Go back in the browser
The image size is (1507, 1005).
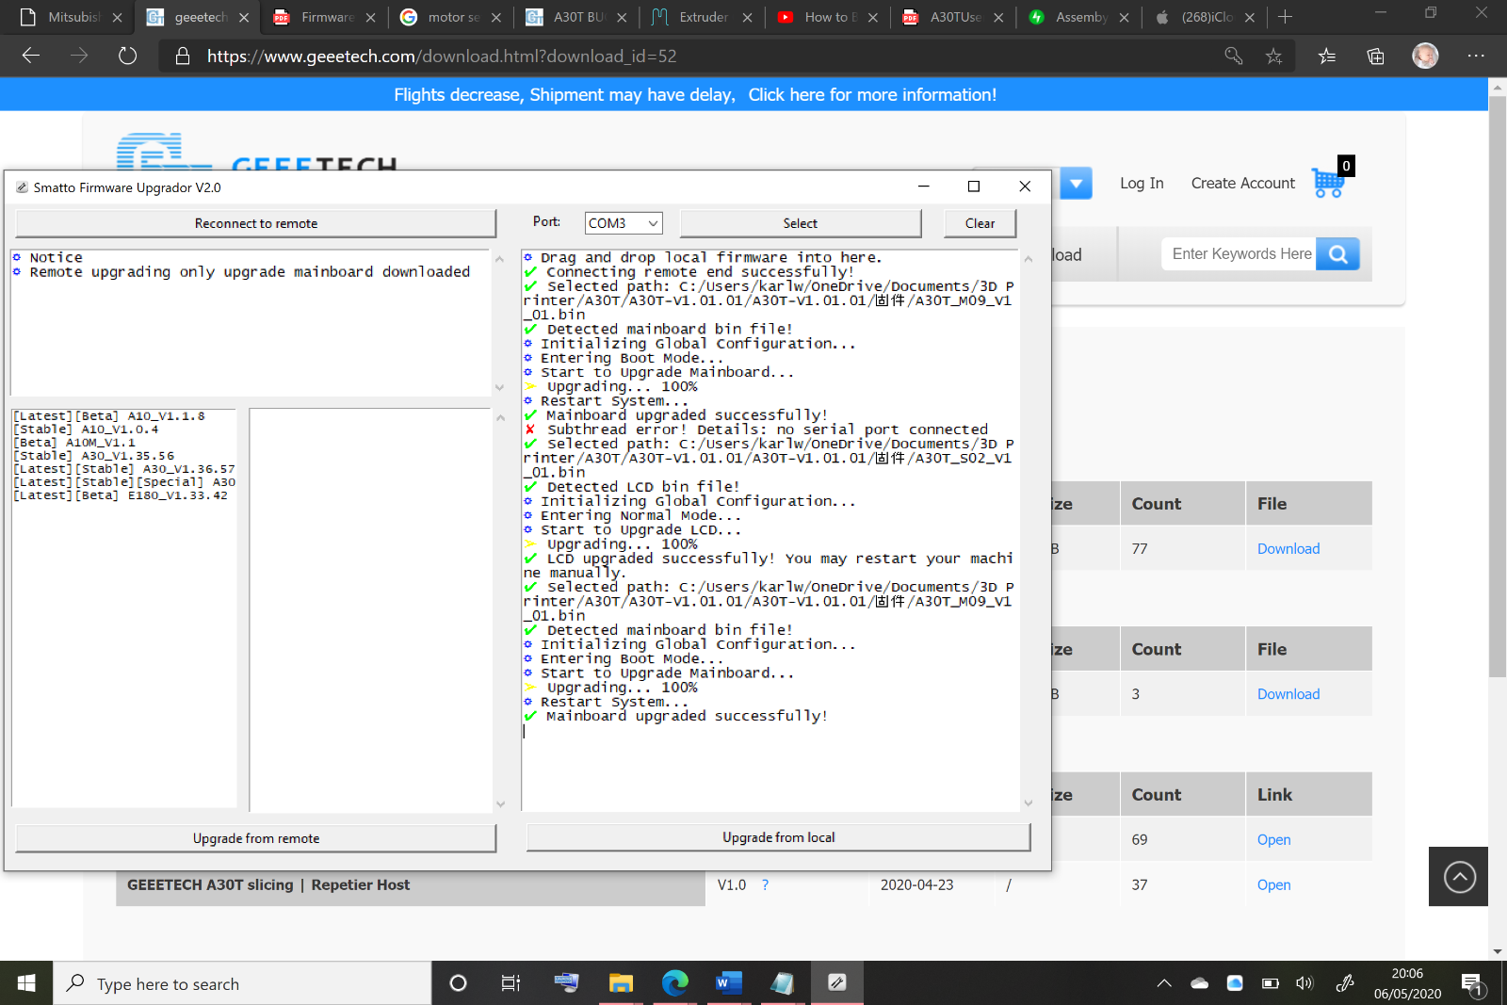(x=31, y=56)
